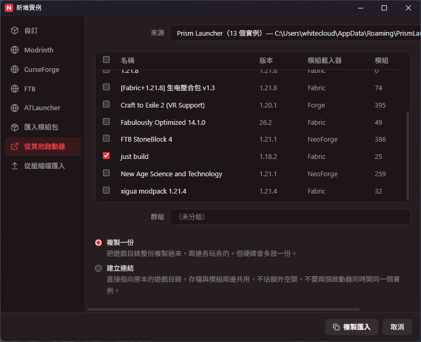
Task: Minimize the 新增實例 window
Action: 361,8
